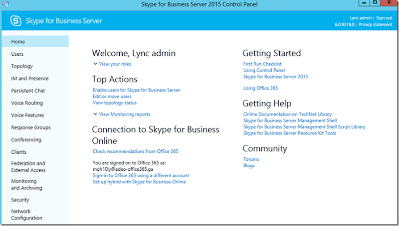Click the Skype logo icon in header
Image resolution: width=399 pixels, height=226 pixels.
(16, 20)
